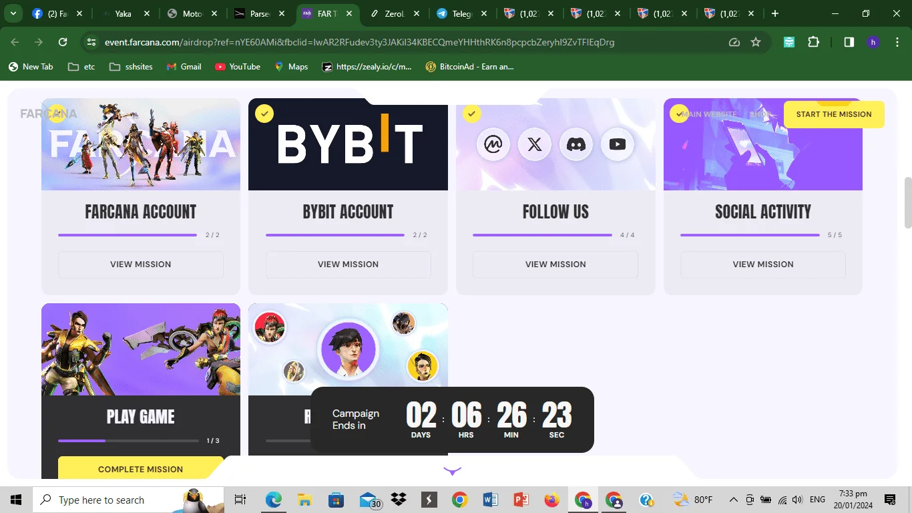Launch Word from the taskbar
The width and height of the screenshot is (912, 513).
click(x=491, y=500)
